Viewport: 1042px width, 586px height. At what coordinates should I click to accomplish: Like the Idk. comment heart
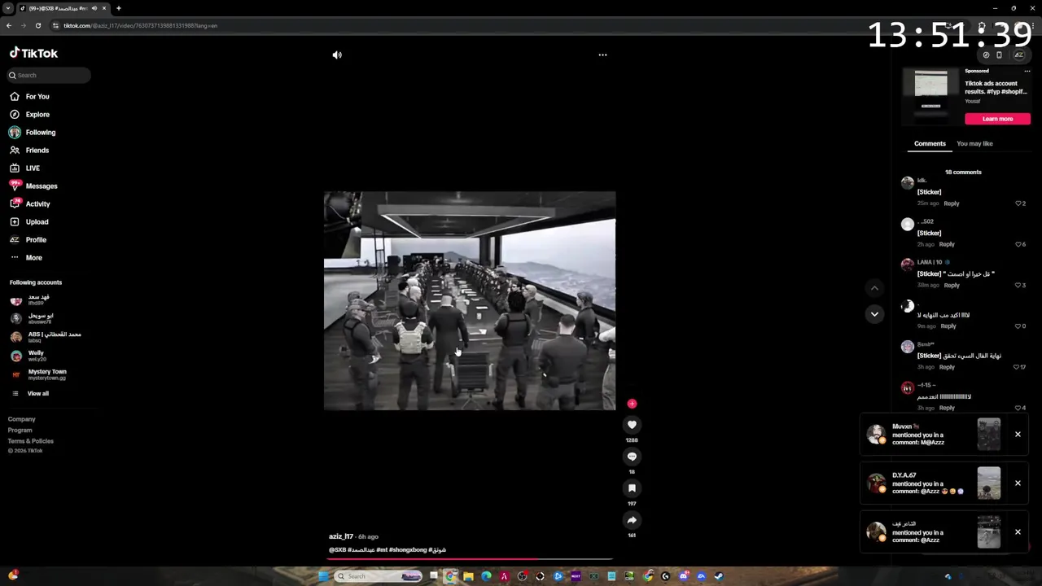coord(1018,203)
